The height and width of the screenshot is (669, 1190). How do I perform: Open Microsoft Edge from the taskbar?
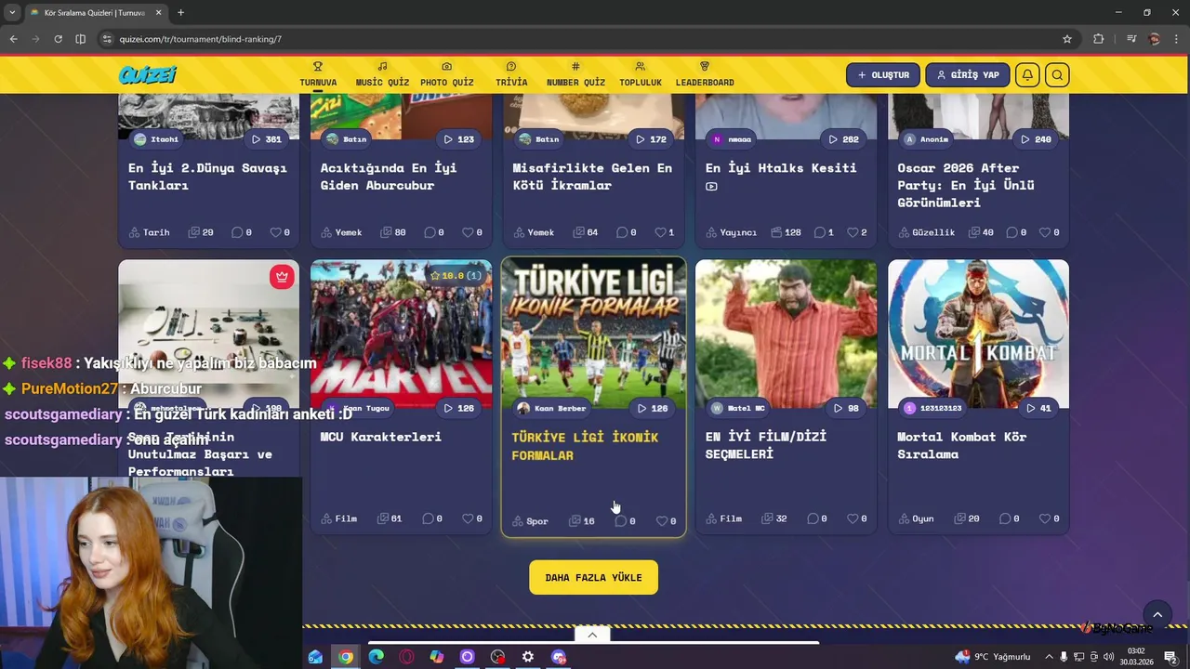[376, 657]
